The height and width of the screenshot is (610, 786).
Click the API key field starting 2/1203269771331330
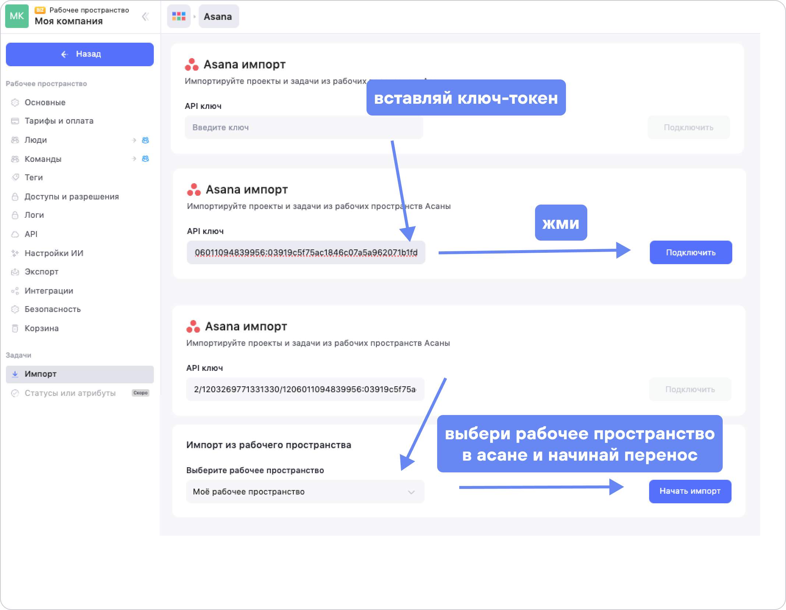coord(305,389)
